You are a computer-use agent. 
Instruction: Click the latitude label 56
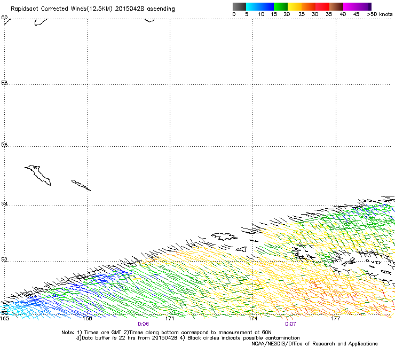(4, 145)
